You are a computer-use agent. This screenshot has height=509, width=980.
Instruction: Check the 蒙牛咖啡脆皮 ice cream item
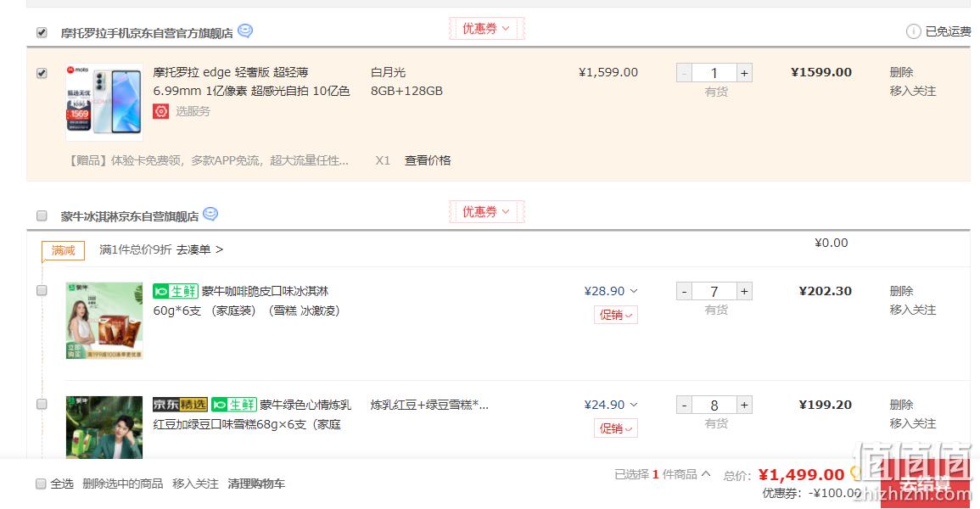[42, 290]
